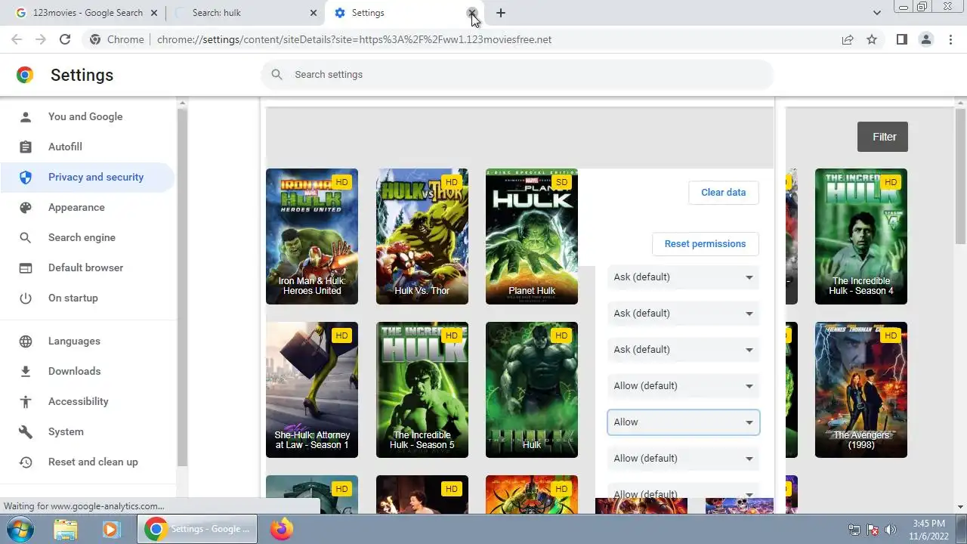Reload the current page
Screen dimensions: 967x544
pyautogui.click(x=65, y=39)
